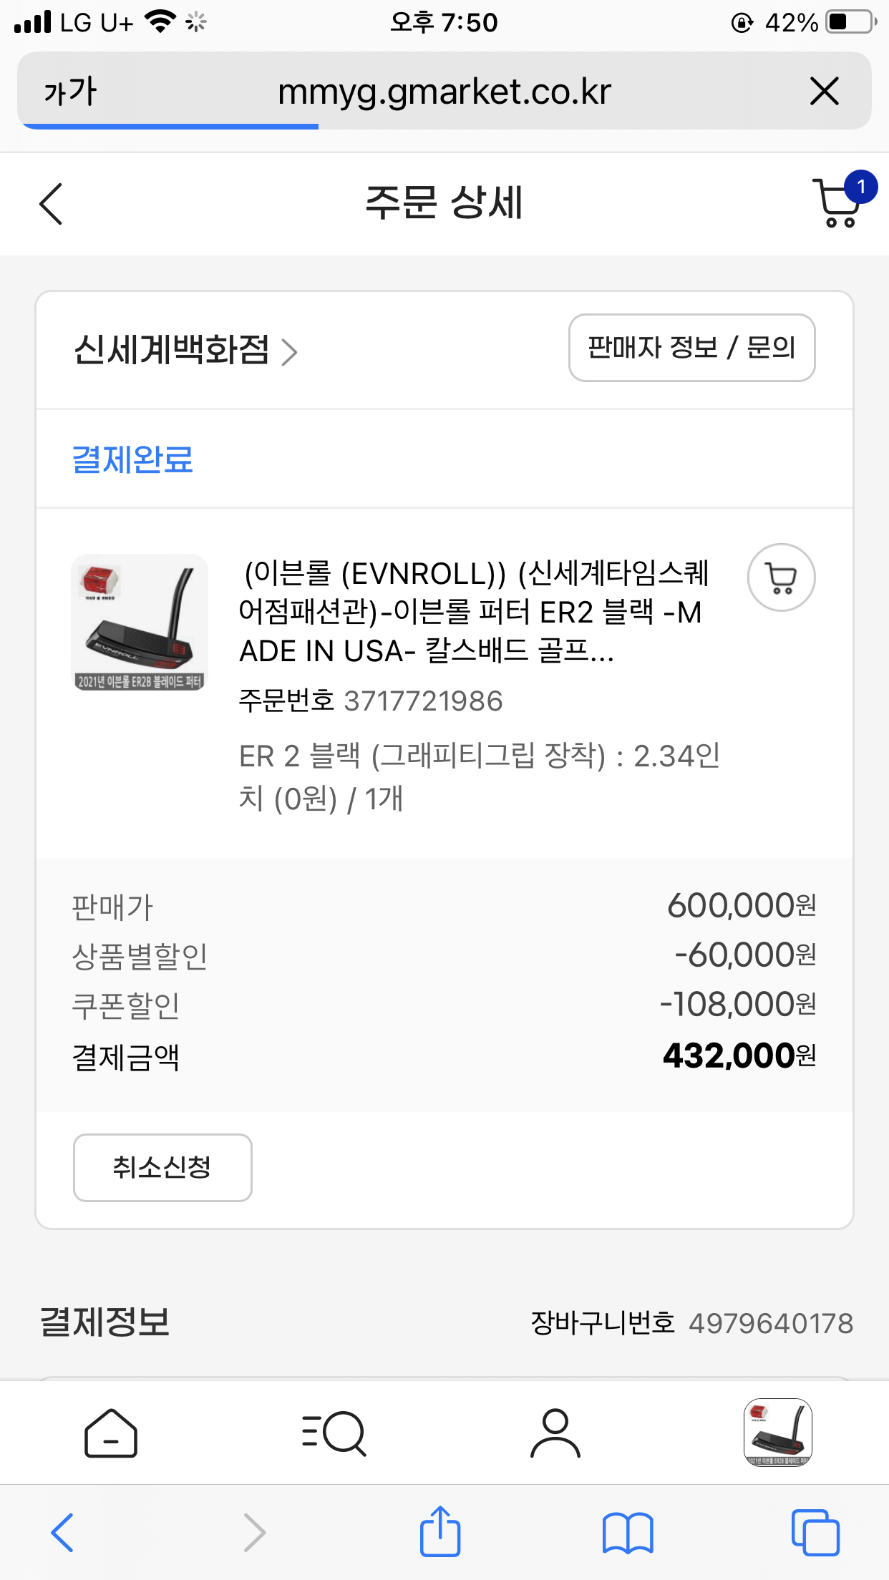
Task: Open recently viewed putter thumbnail in bottom bar
Action: pyautogui.click(x=777, y=1433)
